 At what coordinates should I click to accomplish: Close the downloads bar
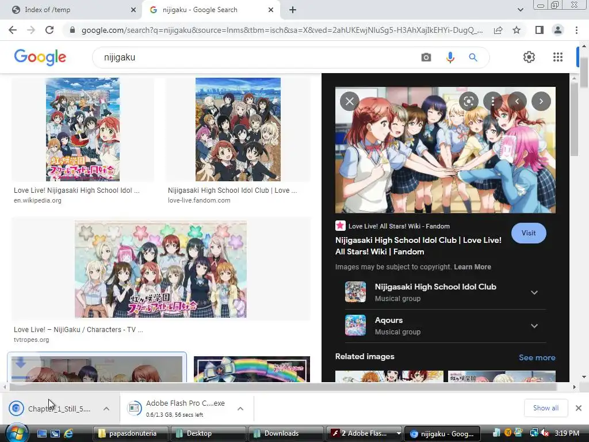(579, 408)
